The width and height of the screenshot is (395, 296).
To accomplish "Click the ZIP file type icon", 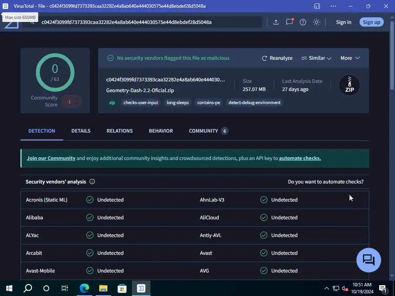I will [349, 85].
